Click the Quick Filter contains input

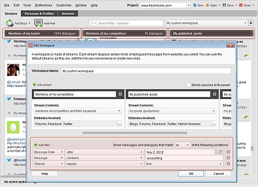[x=130, y=23]
